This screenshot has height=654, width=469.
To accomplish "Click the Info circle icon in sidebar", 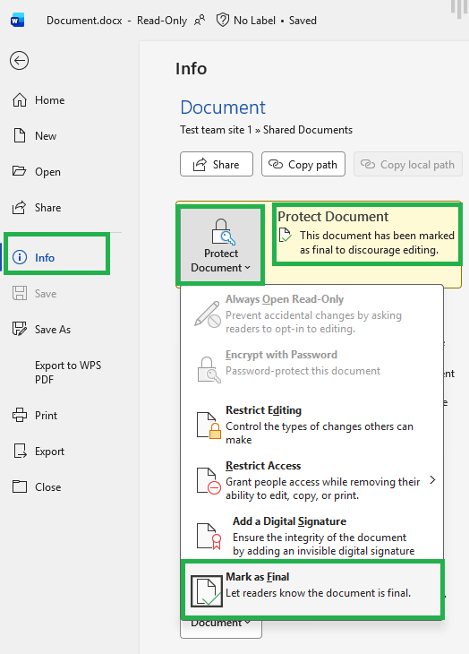I will (x=20, y=257).
